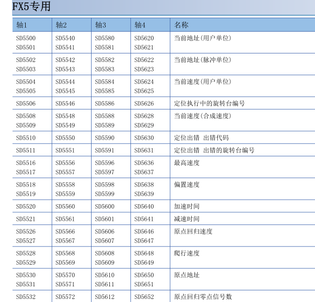315x302 pixels.
Task: Select the 轴1 column header
Action: pos(22,25)
